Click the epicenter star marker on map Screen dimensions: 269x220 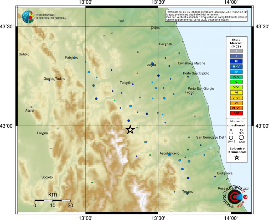click(130, 129)
